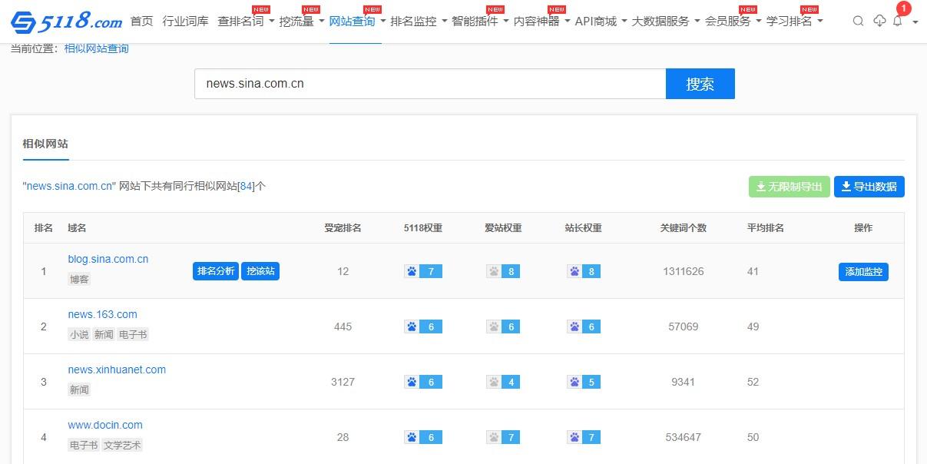Click 5118权重 paw badge for news.xinhuanet.com
927x464 pixels.
pyautogui.click(x=423, y=382)
